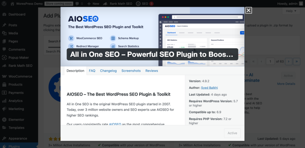This screenshot has width=305, height=148.
Task: Click the plus New icon in admin bar
Action: pyautogui.click(x=89, y=3)
